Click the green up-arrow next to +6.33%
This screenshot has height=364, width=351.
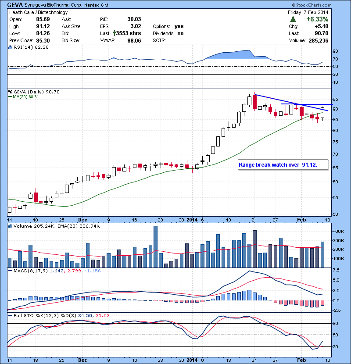pyautogui.click(x=293, y=19)
